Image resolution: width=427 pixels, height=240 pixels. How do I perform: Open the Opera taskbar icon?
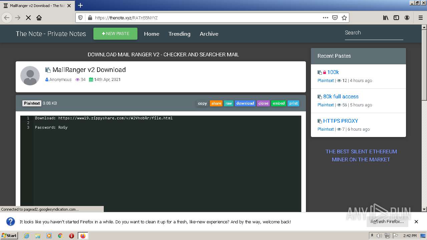[71, 236]
